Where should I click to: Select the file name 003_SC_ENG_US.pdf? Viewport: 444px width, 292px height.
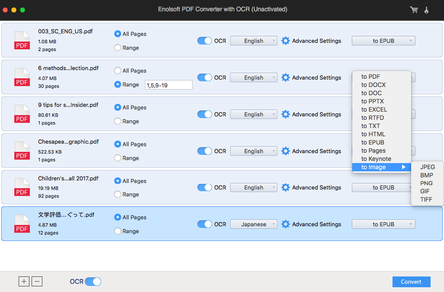pyautogui.click(x=65, y=32)
